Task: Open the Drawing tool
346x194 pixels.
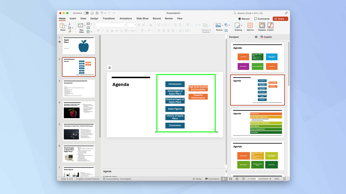Action: point(238,25)
